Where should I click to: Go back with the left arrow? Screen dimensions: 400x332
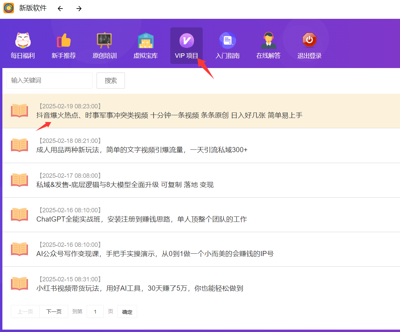click(60, 9)
